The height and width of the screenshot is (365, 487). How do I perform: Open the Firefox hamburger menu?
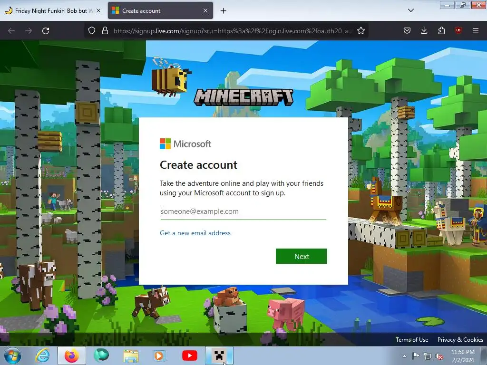[475, 31]
